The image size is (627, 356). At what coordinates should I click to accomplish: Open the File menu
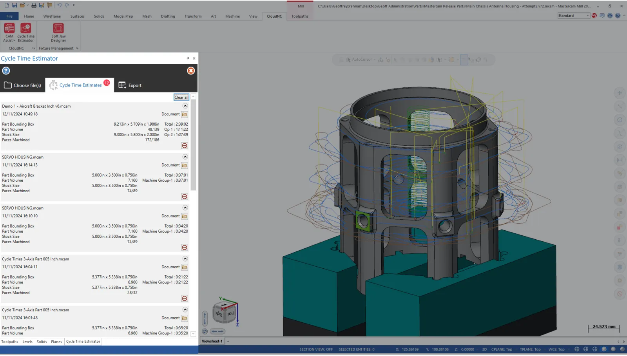pyautogui.click(x=9, y=16)
